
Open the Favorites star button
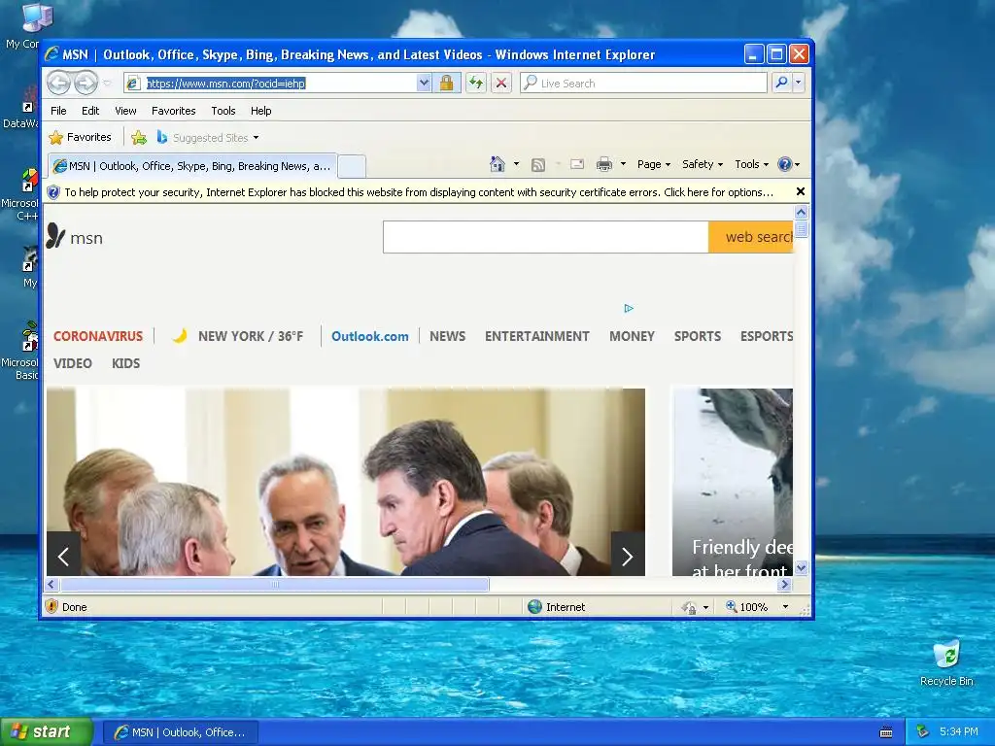[80, 137]
